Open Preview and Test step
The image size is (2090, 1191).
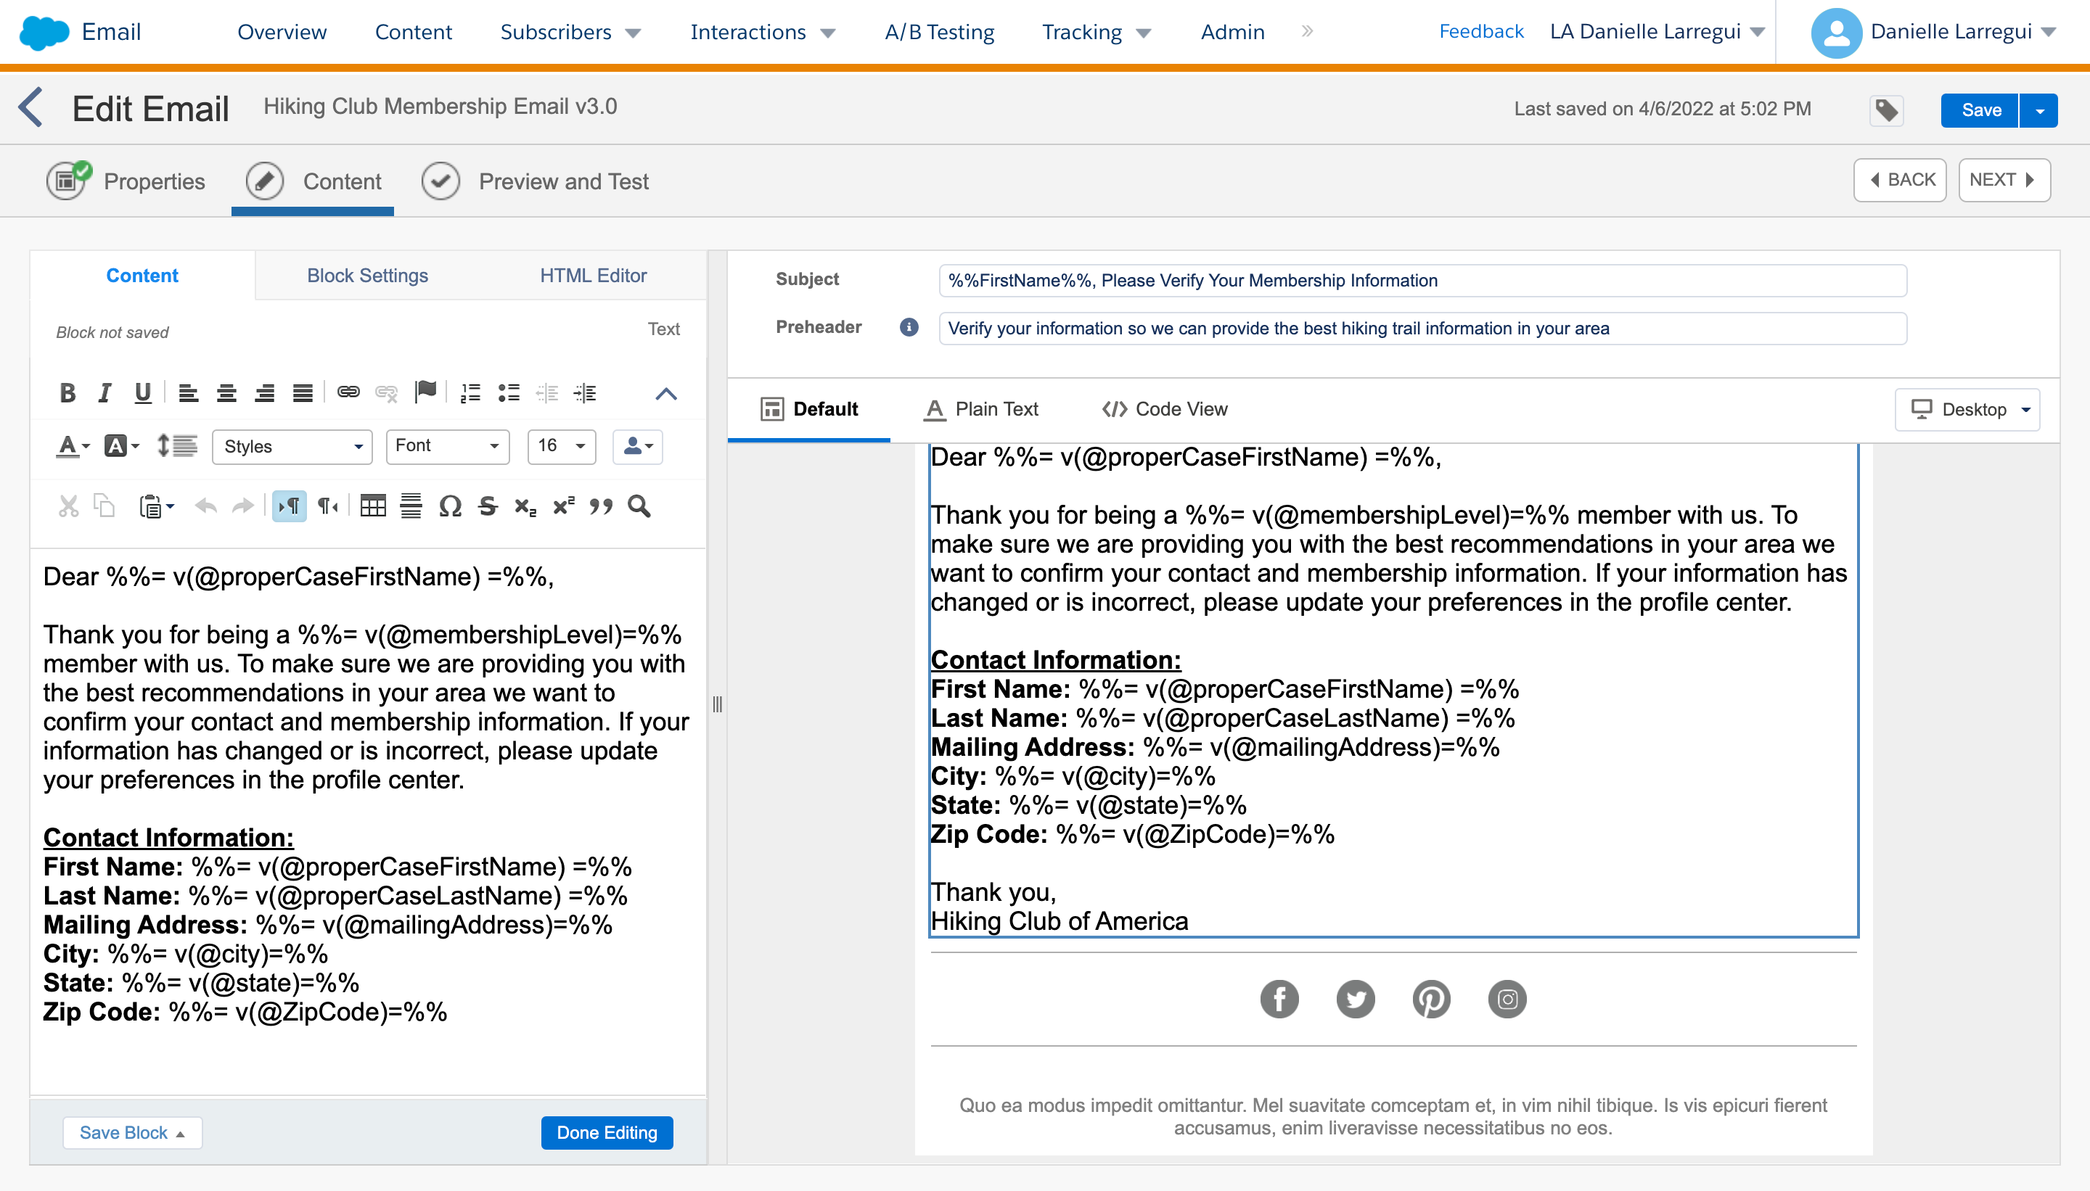coord(563,181)
